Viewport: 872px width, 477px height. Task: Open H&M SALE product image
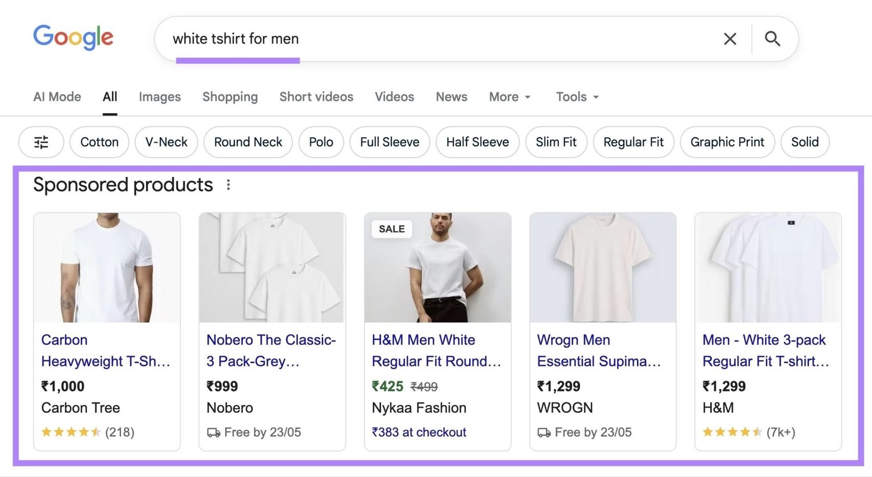[438, 267]
